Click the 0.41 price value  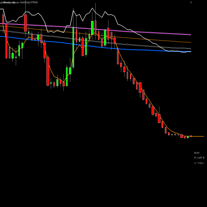tap(197, 153)
